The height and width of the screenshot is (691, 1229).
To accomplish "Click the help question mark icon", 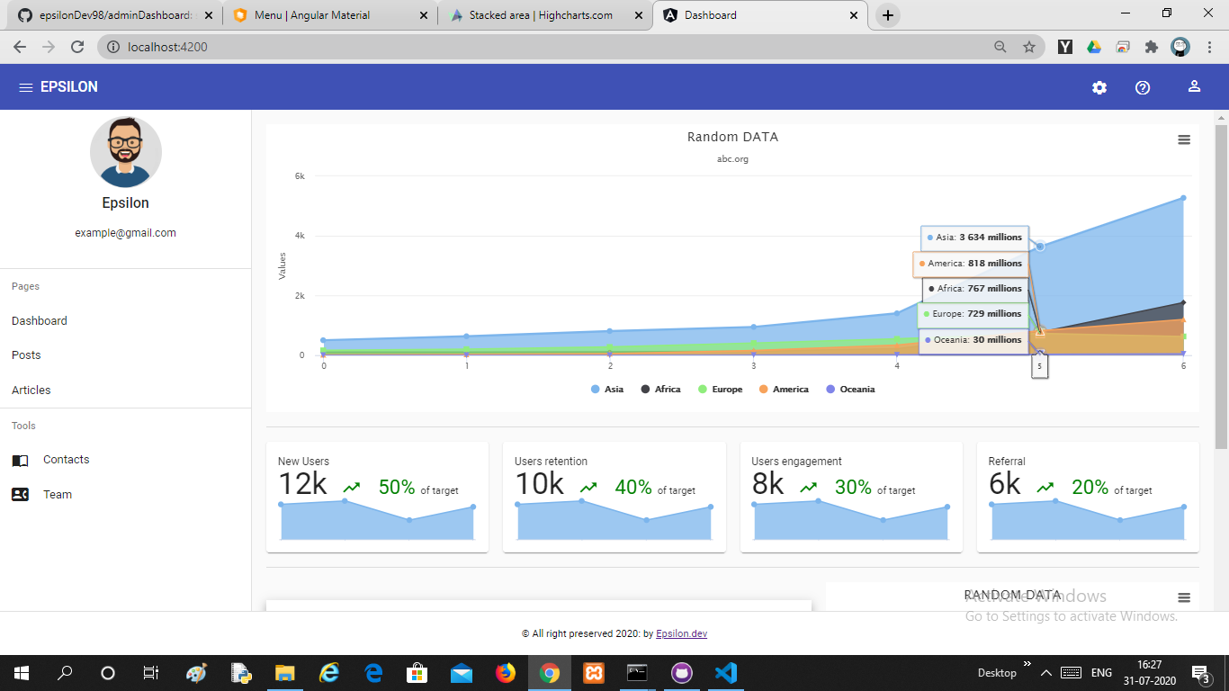I will 1143,87.
